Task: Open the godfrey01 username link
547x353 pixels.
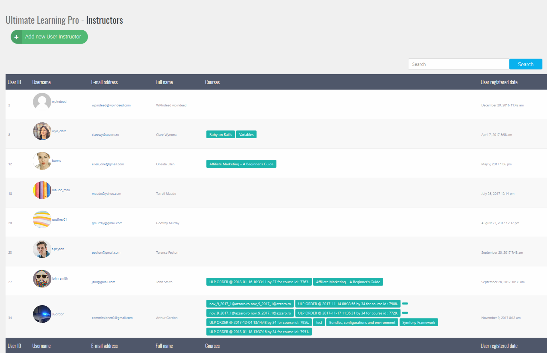Action: (60, 219)
